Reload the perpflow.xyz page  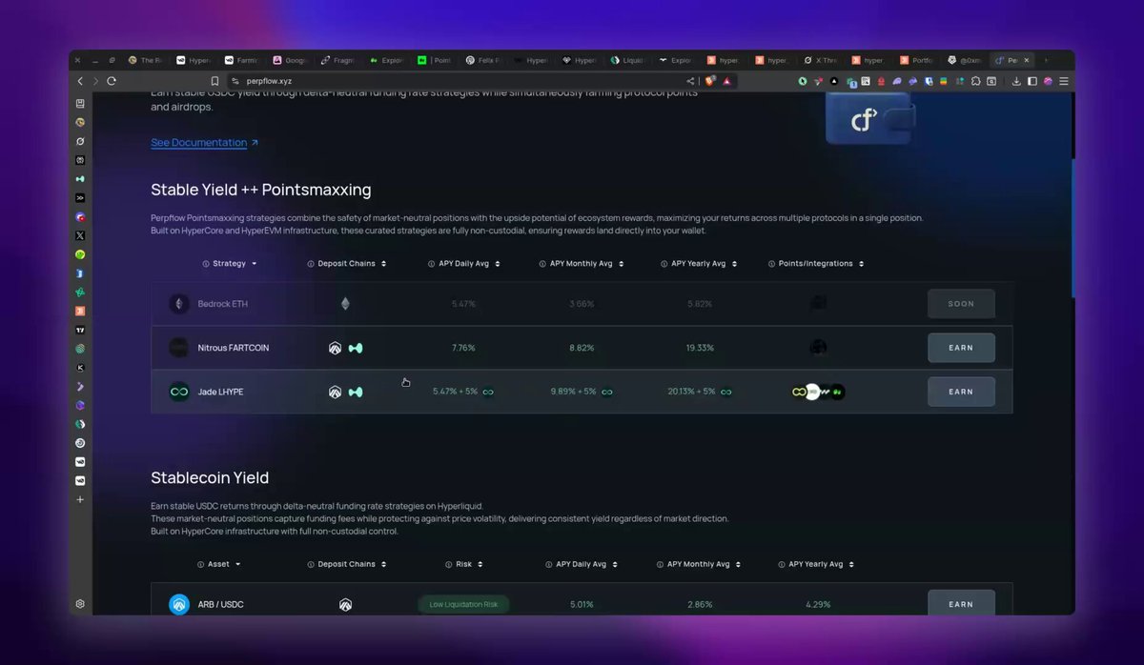tap(112, 81)
